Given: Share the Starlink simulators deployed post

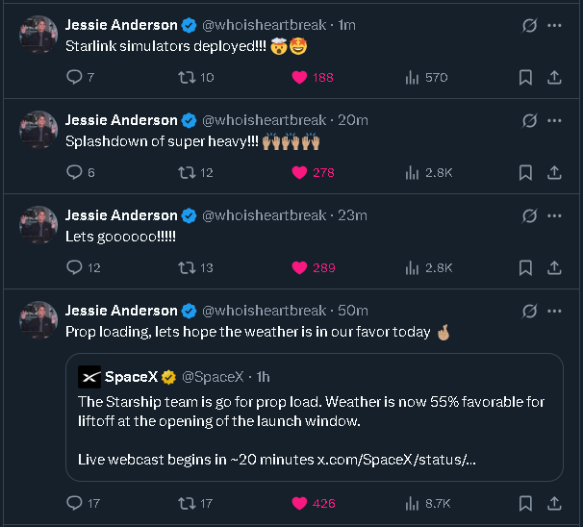Looking at the screenshot, I should coord(555,77).
